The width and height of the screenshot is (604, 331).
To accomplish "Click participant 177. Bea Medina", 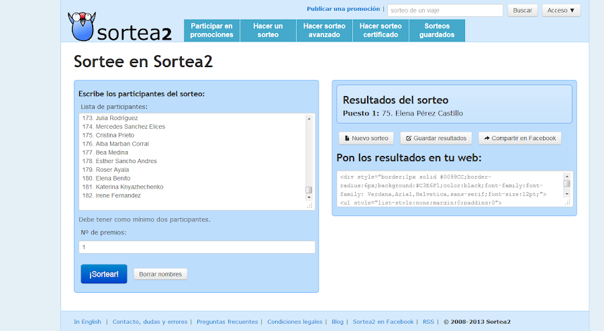I will point(105,152).
